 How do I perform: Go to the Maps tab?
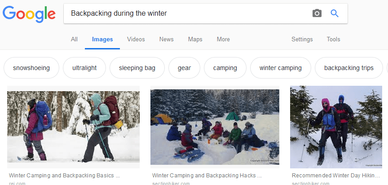195,40
